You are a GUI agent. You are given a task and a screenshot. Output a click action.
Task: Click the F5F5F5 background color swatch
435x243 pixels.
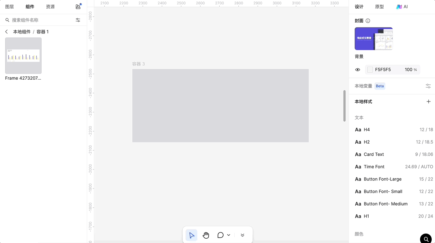pyautogui.click(x=370, y=69)
